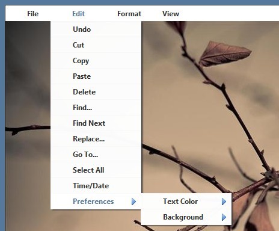Insert Time/Date via menu
This screenshot has height=231, width=279.
(x=96, y=186)
